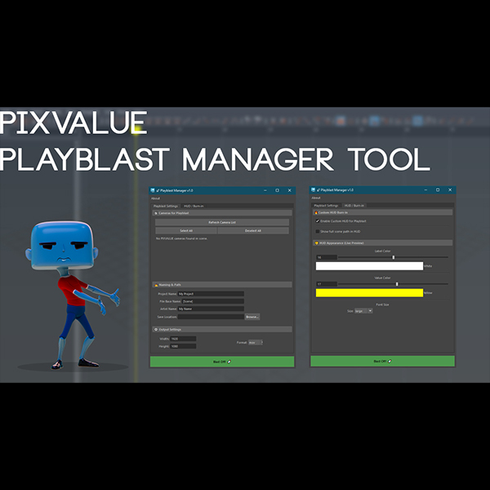The image size is (490, 490).
Task: Open the font Size dropdown showing large
Action: 363,311
